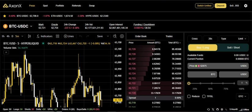This screenshot has width=252, height=112.
Task: Click the swap arrows next to 0.00 USDC
Action: (248, 55)
